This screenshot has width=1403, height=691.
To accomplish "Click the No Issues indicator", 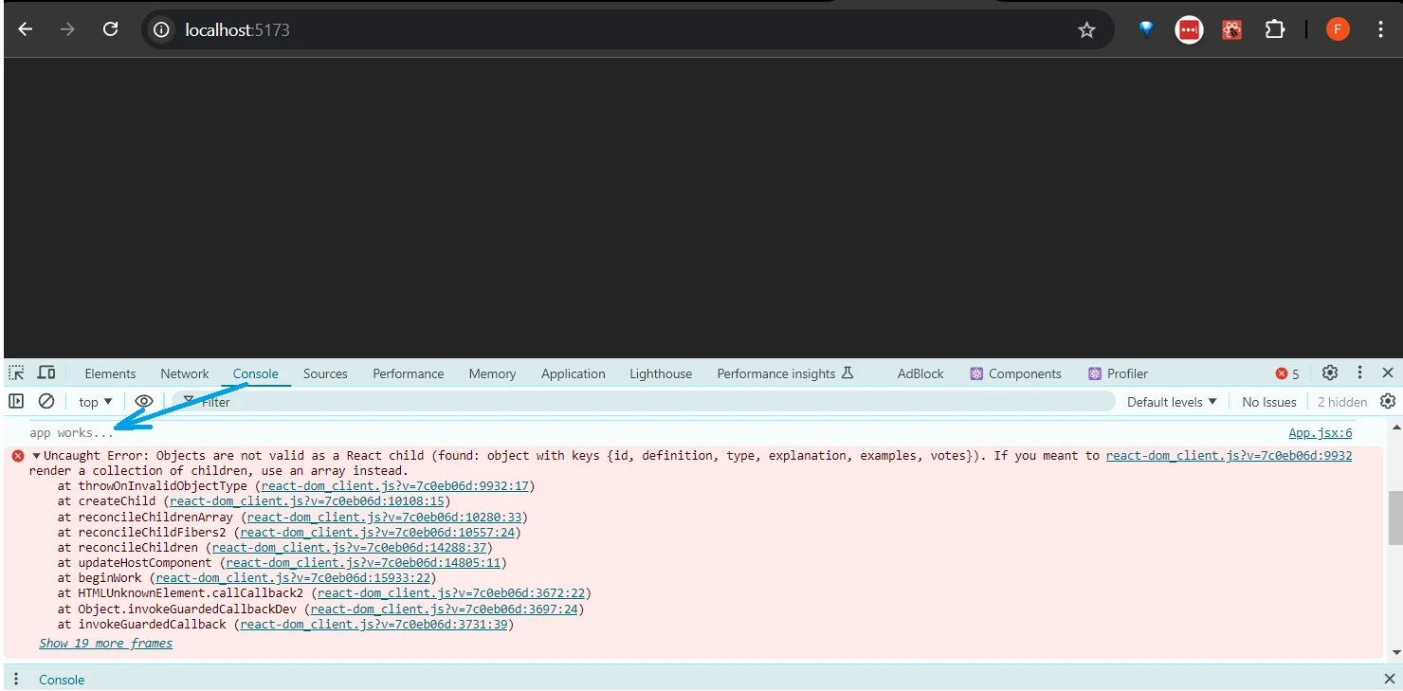I will [1268, 402].
